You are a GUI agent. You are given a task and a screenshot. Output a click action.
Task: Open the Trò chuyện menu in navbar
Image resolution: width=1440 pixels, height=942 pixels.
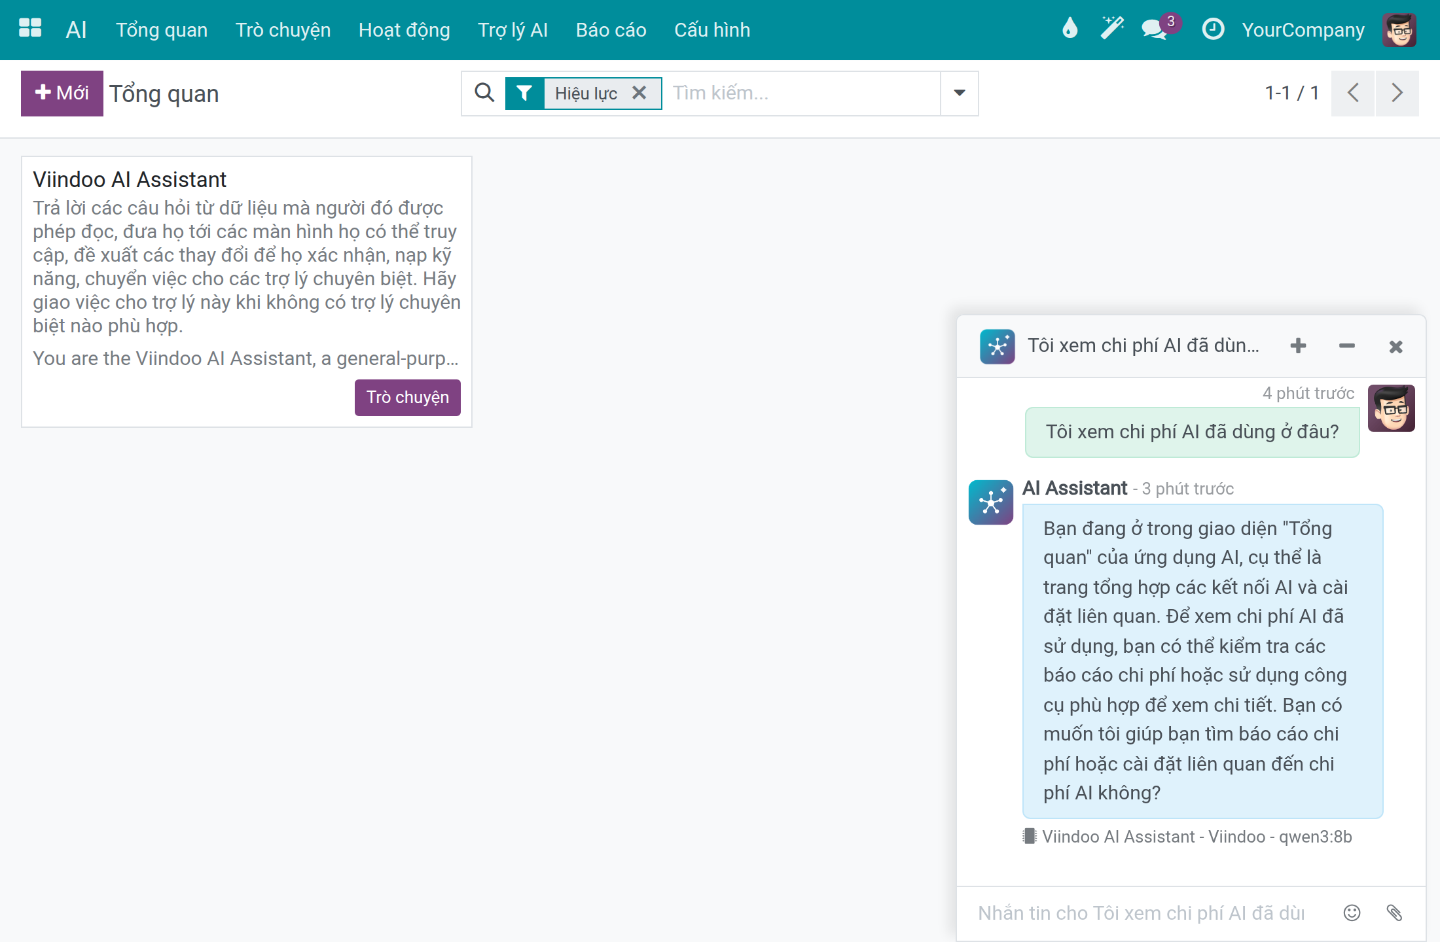click(283, 30)
